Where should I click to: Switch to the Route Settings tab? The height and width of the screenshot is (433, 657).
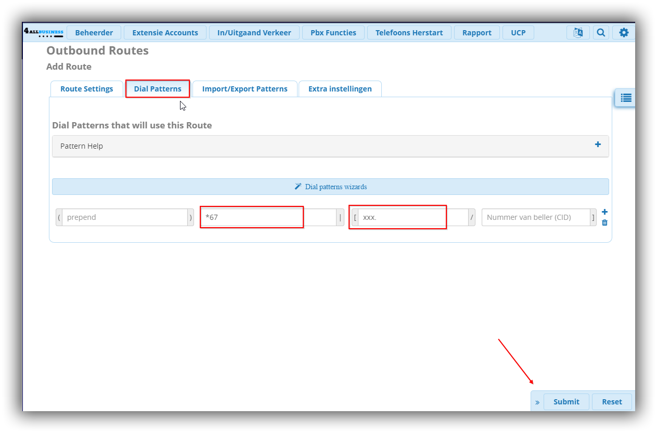(x=86, y=89)
